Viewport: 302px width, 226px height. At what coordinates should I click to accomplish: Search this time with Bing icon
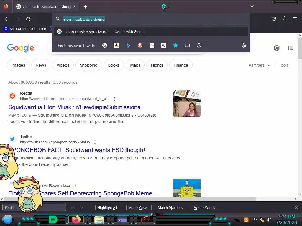pyautogui.click(x=128, y=45)
